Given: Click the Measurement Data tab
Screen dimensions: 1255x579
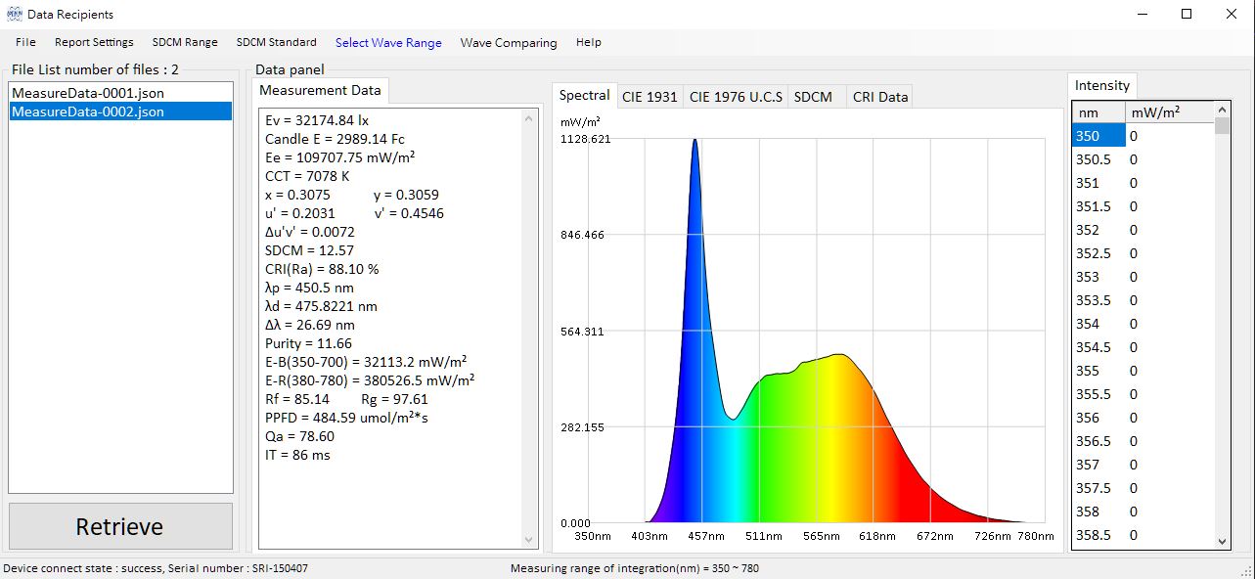Looking at the screenshot, I should pos(320,90).
